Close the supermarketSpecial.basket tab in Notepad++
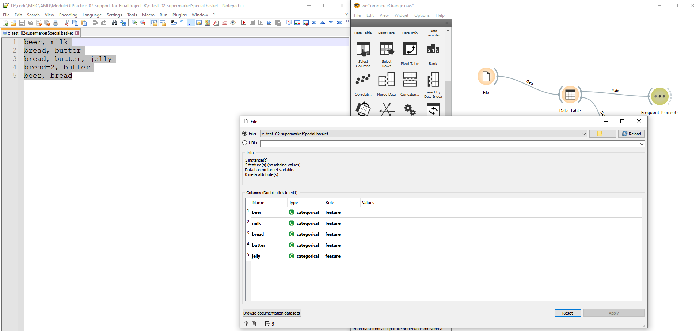696x331 pixels. [x=77, y=33]
